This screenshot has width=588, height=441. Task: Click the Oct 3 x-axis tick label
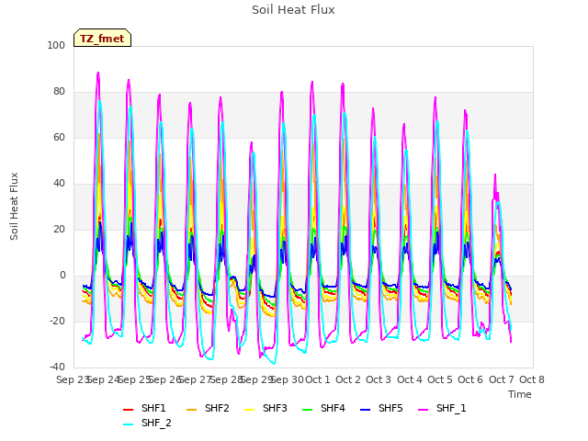coord(379,379)
